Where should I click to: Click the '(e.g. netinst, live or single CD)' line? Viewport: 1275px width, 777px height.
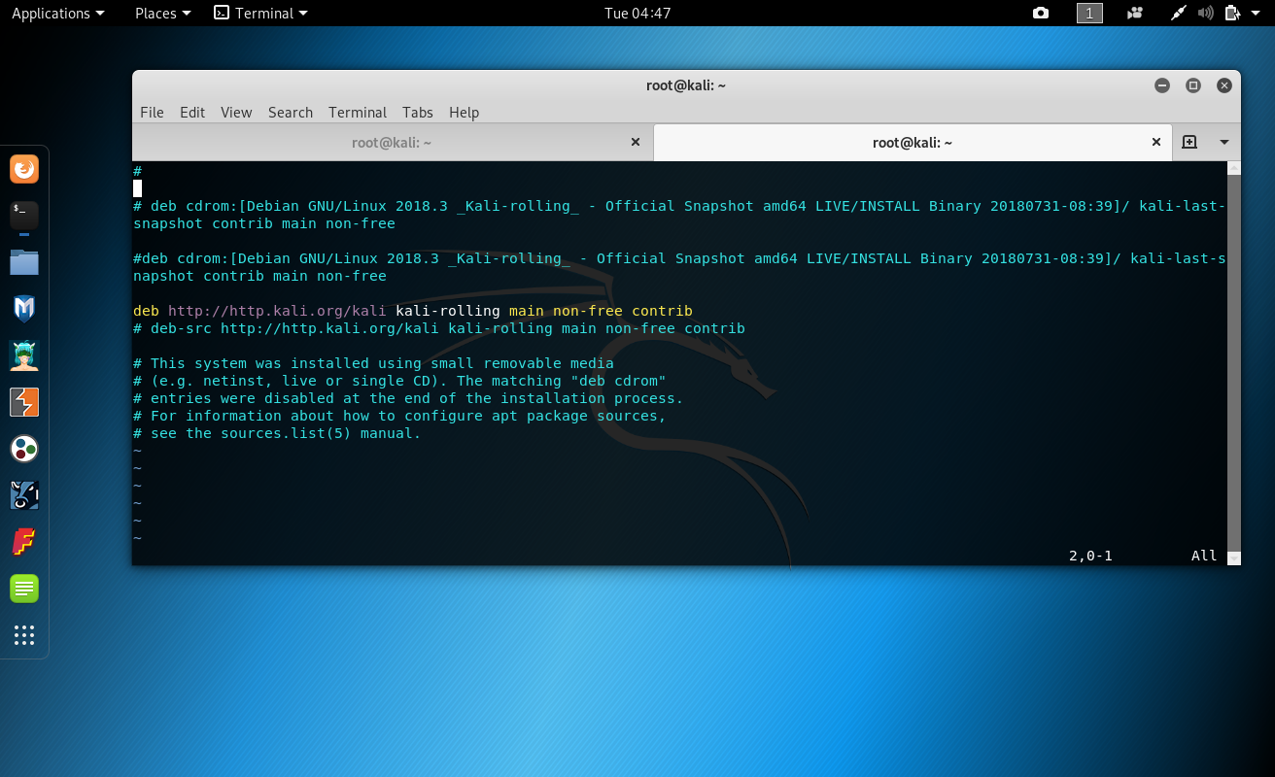399,381
